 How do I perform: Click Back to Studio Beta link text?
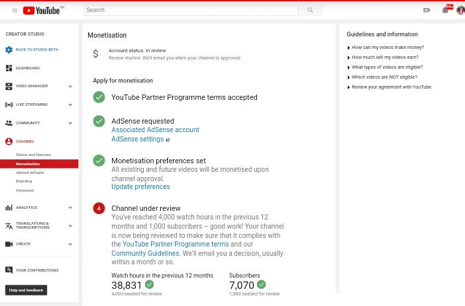[37, 50]
